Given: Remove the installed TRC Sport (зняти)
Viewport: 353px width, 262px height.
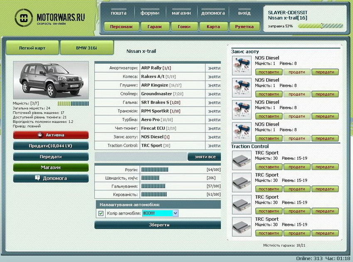Looking at the screenshot, I should [214, 146].
